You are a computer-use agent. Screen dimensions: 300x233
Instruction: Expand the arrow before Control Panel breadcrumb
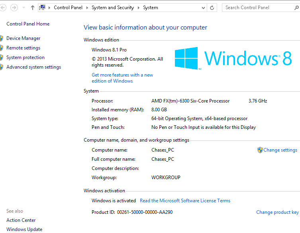49,8
